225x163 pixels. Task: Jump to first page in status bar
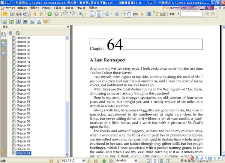click(51, 161)
